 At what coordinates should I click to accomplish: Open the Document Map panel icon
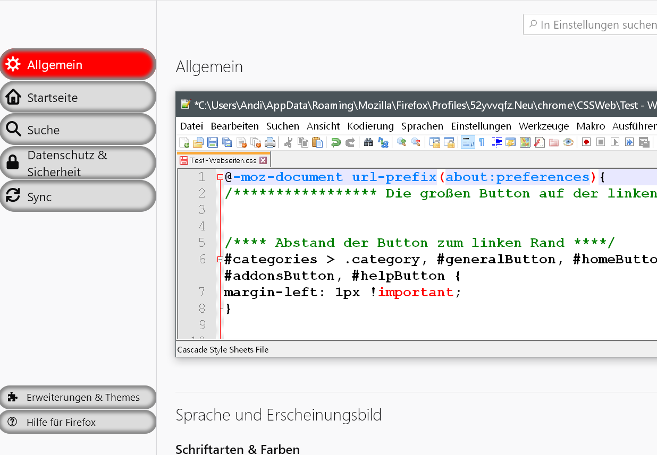pyautogui.click(x=525, y=142)
